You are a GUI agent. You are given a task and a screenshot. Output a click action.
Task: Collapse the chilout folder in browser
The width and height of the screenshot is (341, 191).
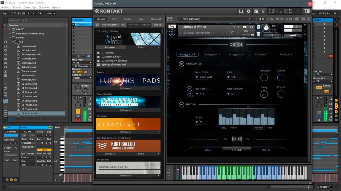(x=10, y=38)
